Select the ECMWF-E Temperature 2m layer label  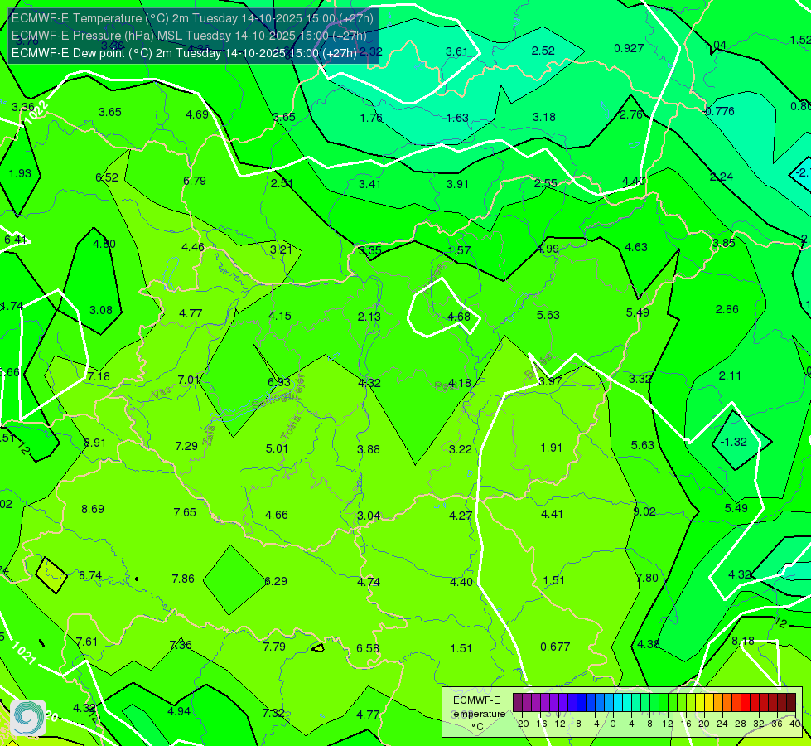click(x=192, y=18)
